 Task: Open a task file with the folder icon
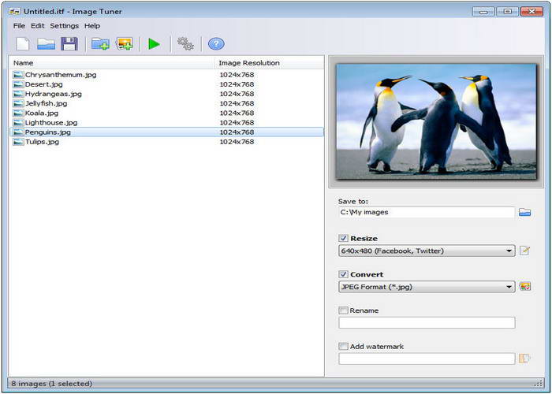[46, 44]
